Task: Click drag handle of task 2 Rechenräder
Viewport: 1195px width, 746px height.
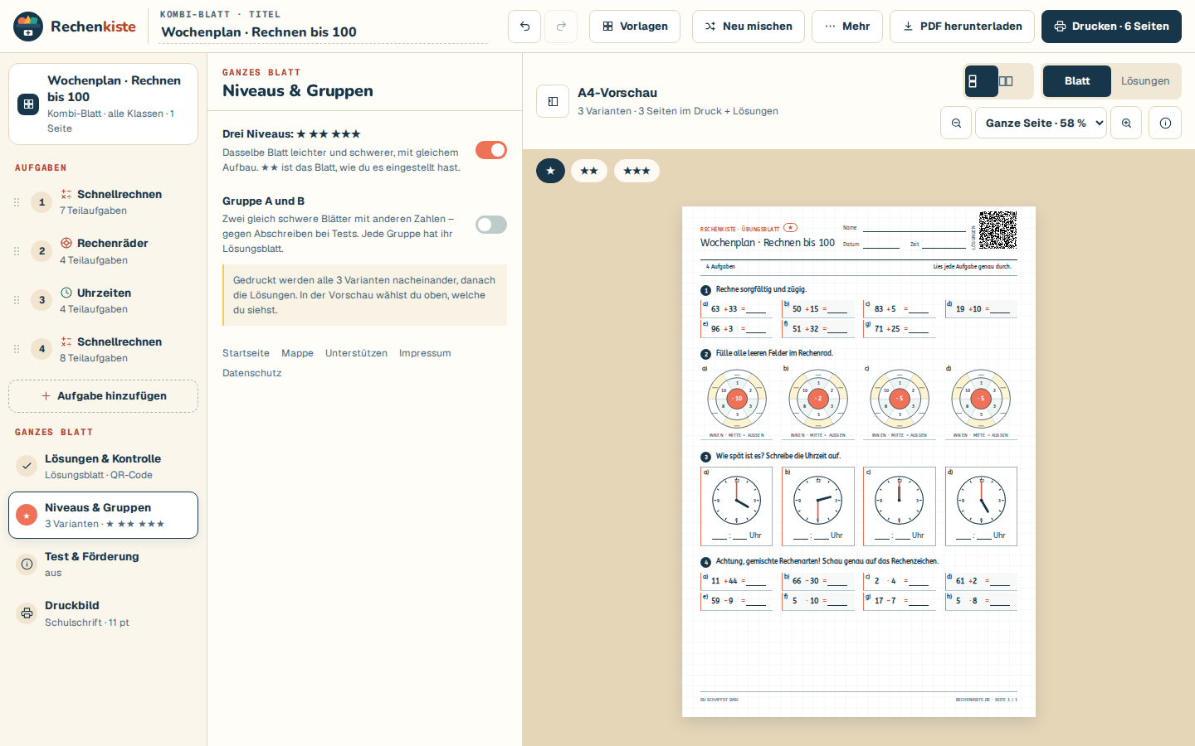Action: 17,251
